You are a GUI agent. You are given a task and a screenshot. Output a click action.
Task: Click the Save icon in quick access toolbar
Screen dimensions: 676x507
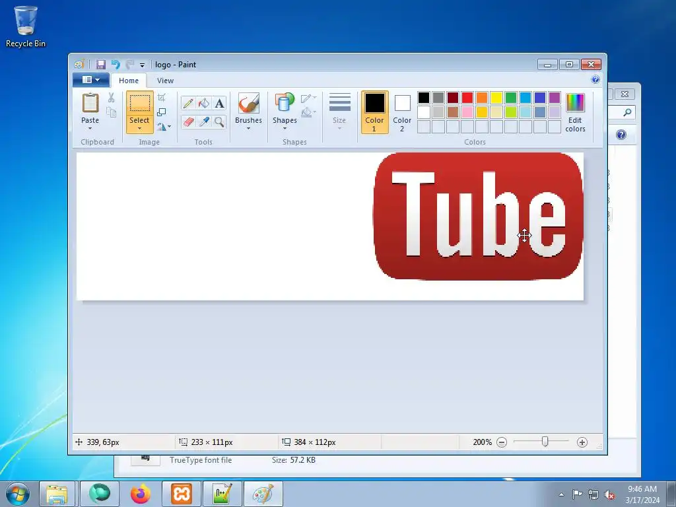[101, 65]
